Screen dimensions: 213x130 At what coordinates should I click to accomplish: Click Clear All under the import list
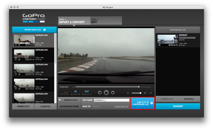coord(46,107)
